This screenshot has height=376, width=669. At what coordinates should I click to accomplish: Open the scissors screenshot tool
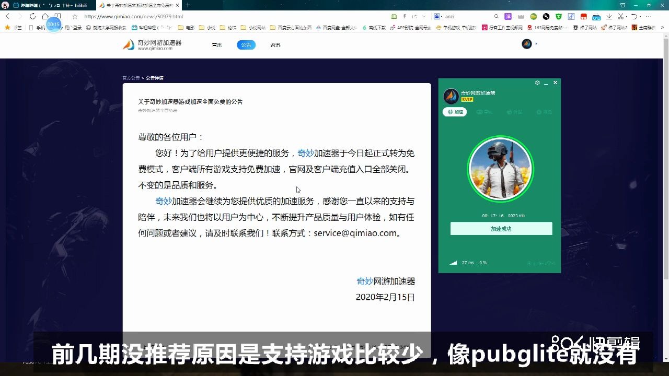pos(621,17)
